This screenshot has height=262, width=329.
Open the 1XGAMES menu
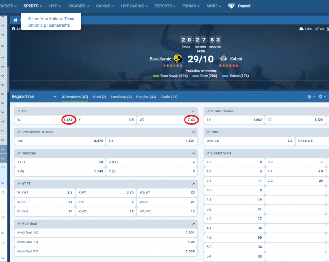[79, 6]
